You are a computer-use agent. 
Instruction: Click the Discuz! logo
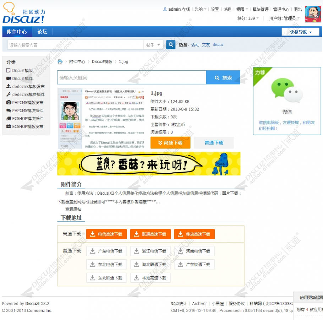tap(24, 13)
